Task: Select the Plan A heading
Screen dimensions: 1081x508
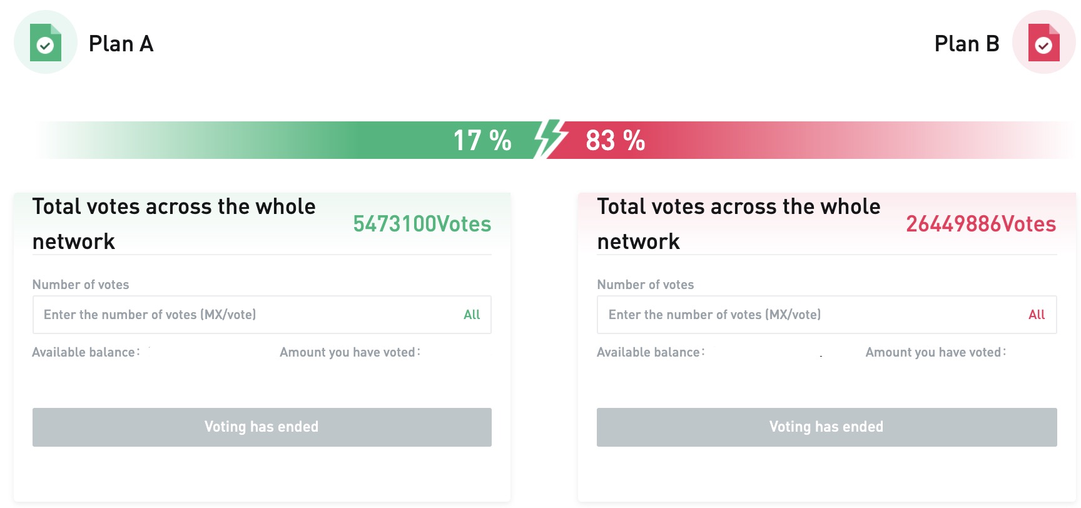Action: click(121, 44)
